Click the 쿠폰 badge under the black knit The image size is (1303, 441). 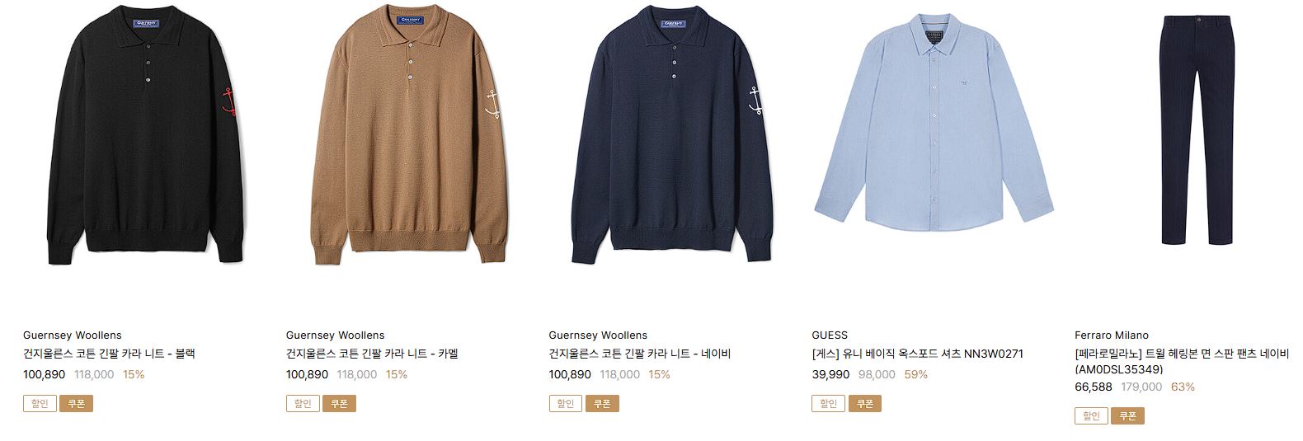point(76,404)
